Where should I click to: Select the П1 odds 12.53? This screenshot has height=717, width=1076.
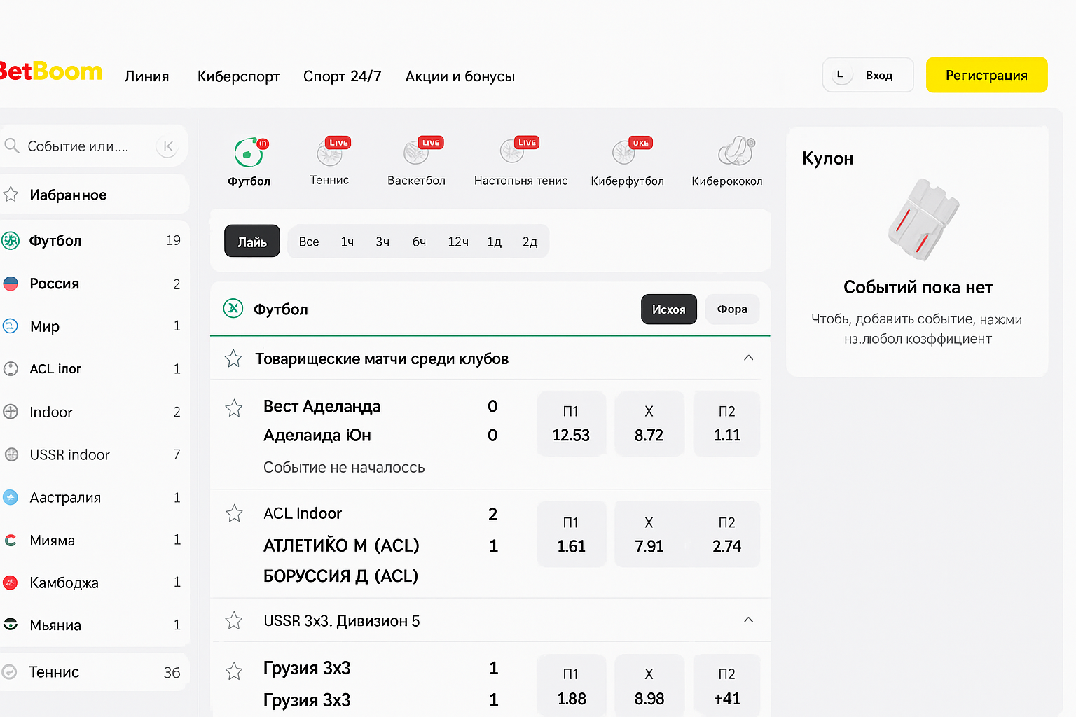coord(571,424)
